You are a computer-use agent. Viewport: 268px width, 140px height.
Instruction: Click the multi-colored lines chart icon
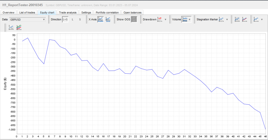[19, 27]
